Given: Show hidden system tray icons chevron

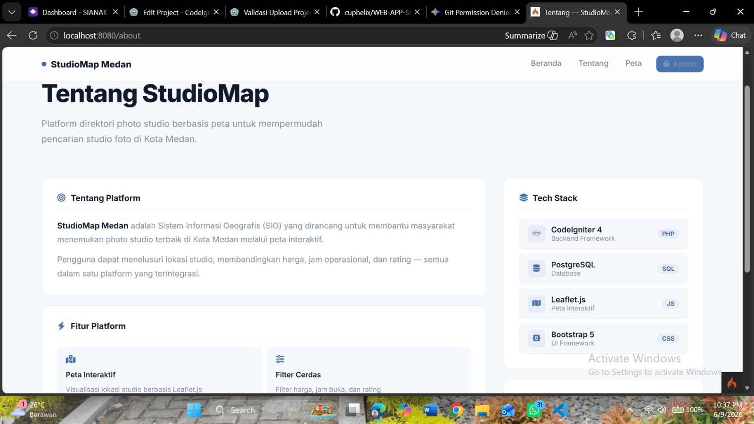Looking at the screenshot, I should coord(630,410).
